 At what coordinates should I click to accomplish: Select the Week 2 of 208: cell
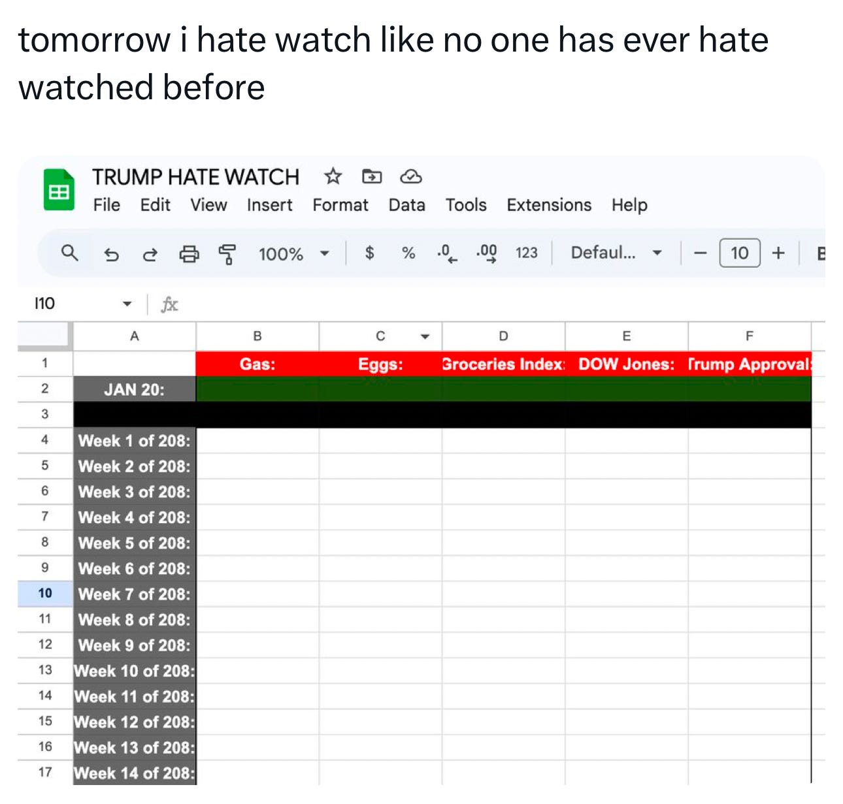click(135, 466)
